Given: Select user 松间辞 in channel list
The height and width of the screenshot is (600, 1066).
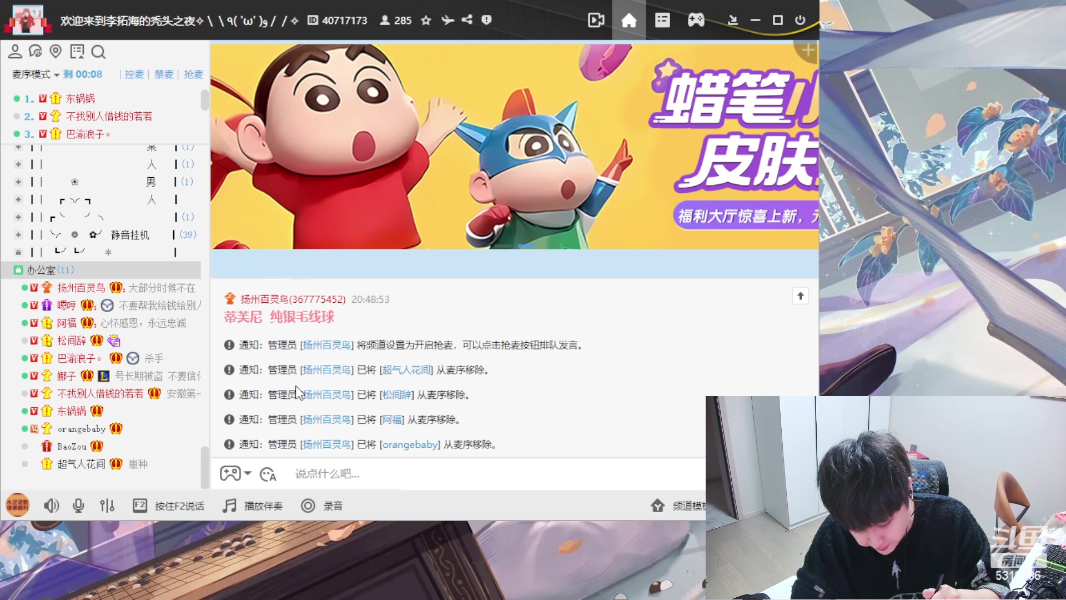Looking at the screenshot, I should 72,341.
